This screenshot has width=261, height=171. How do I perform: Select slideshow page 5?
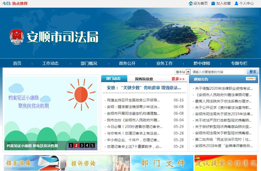pos(92,146)
